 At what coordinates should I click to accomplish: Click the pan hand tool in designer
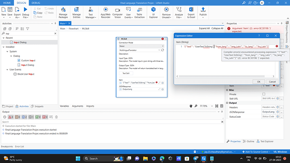[x=191, y=106]
